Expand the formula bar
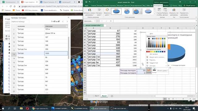This screenshot has height=111, width=198. 196,21
